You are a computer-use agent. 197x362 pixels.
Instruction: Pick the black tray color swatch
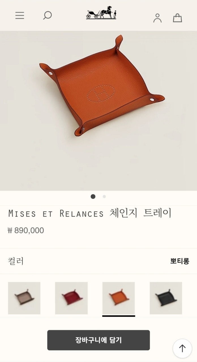click(x=166, y=298)
